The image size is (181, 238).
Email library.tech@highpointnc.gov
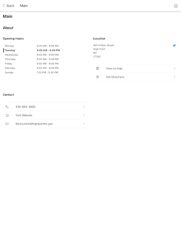(x=34, y=124)
